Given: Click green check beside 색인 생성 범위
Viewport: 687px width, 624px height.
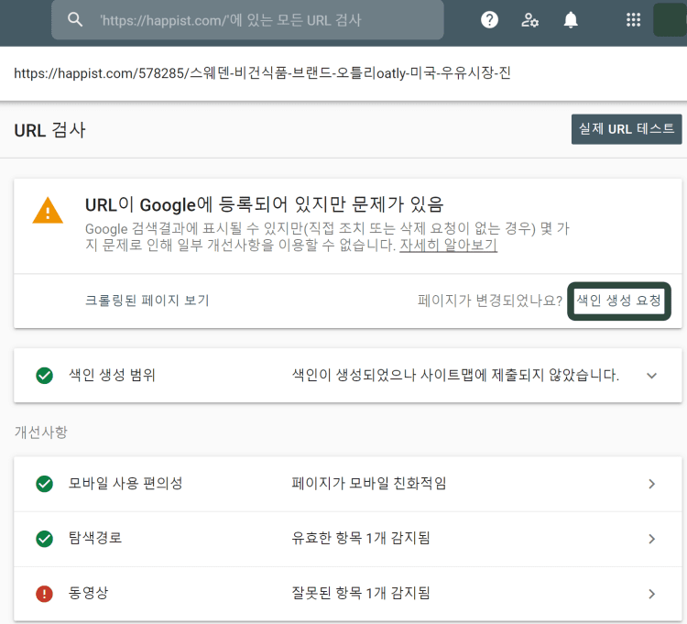Looking at the screenshot, I should [44, 376].
